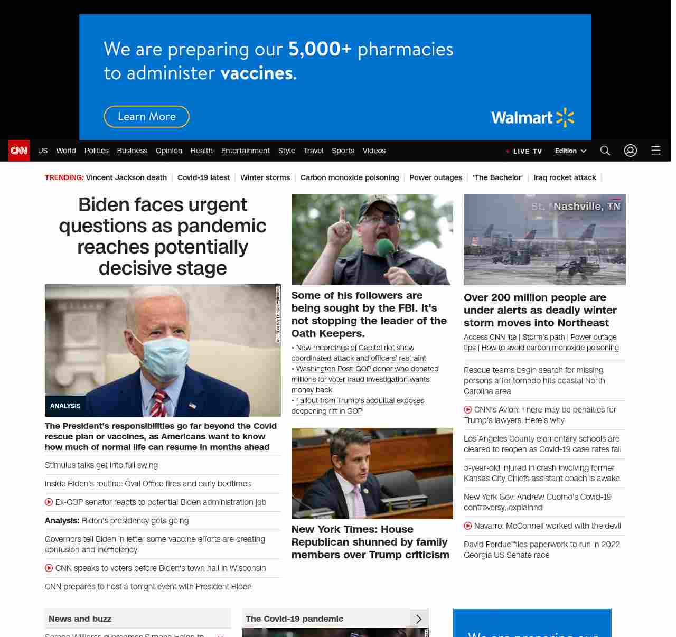Image resolution: width=676 pixels, height=637 pixels.
Task: Click play icon beside Navarro McConnell headline
Action: click(x=468, y=526)
